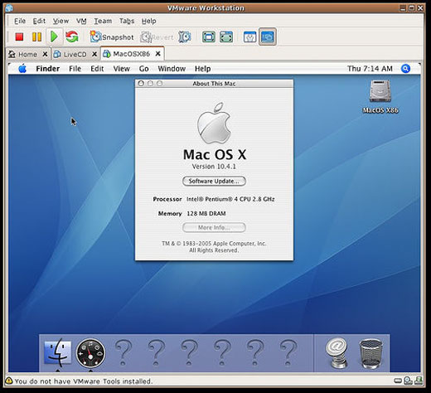
Task: Click the yellow Suspend pause button
Action: point(36,36)
